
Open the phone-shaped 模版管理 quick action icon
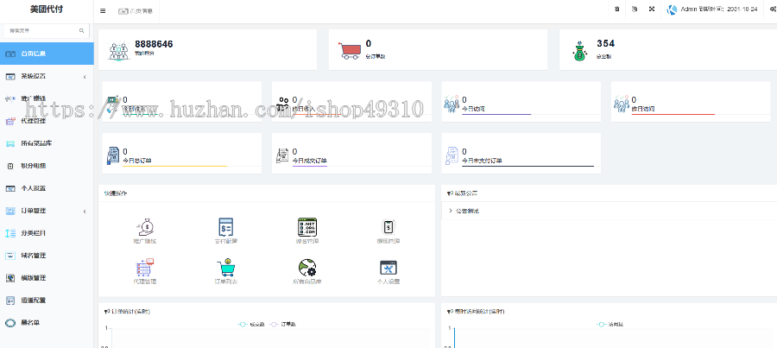click(x=388, y=226)
